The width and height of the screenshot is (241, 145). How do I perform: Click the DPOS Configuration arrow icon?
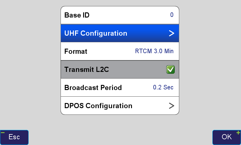coord(171,106)
